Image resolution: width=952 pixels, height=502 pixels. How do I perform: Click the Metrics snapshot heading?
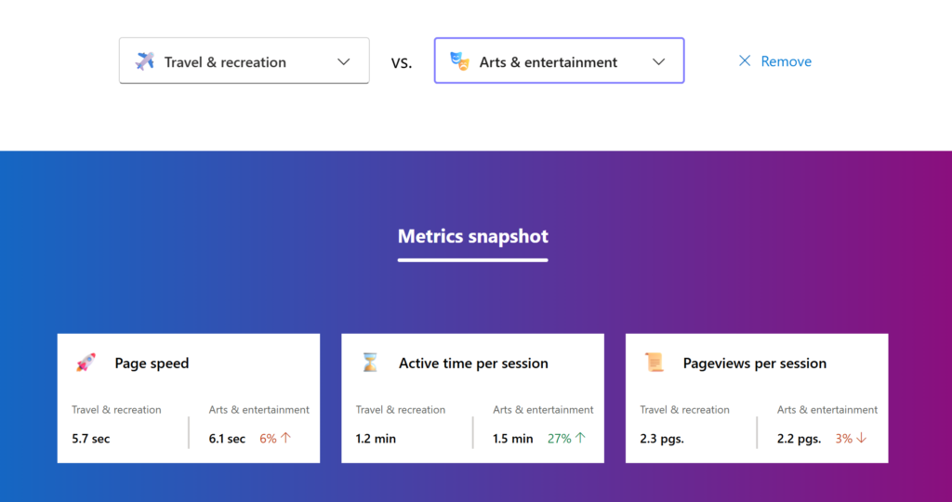click(472, 236)
